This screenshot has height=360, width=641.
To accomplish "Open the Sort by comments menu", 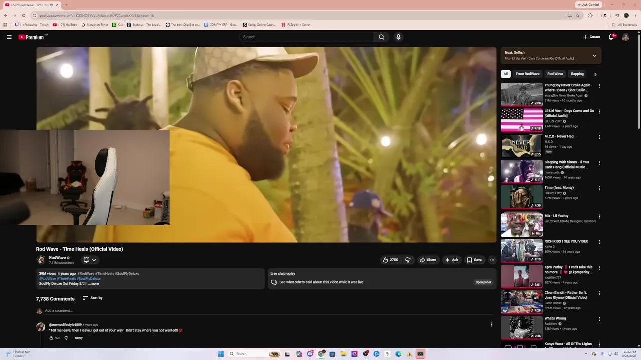I will click(93, 298).
